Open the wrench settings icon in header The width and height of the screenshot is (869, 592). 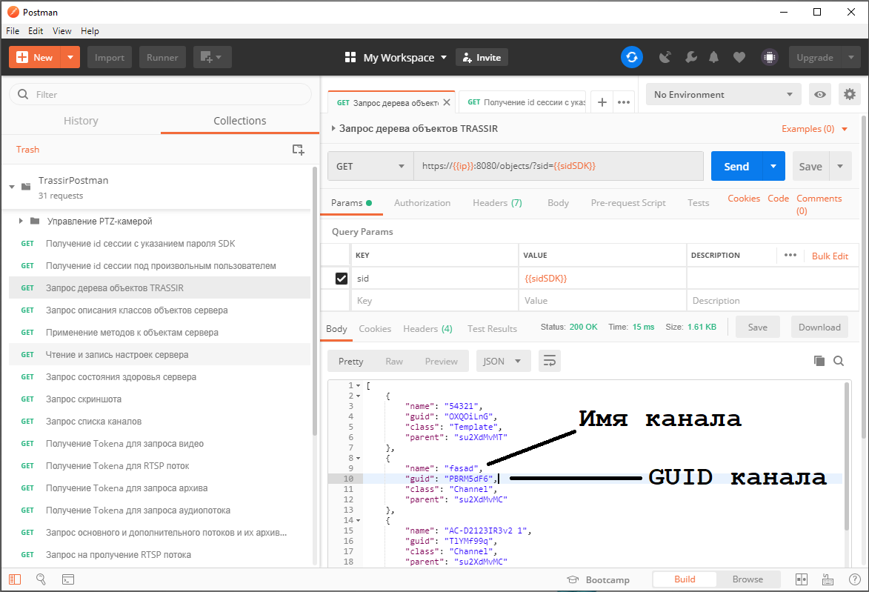click(x=690, y=57)
